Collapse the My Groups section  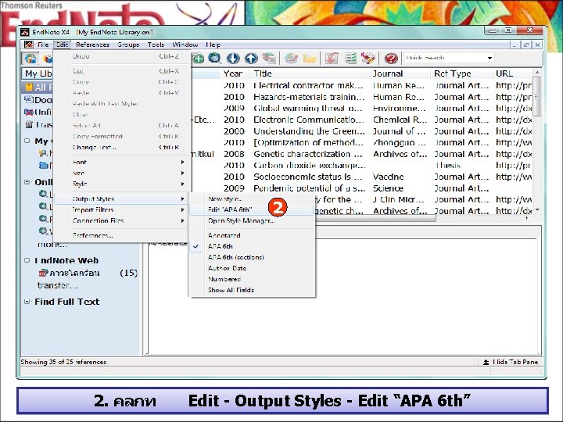pyautogui.click(x=27, y=141)
